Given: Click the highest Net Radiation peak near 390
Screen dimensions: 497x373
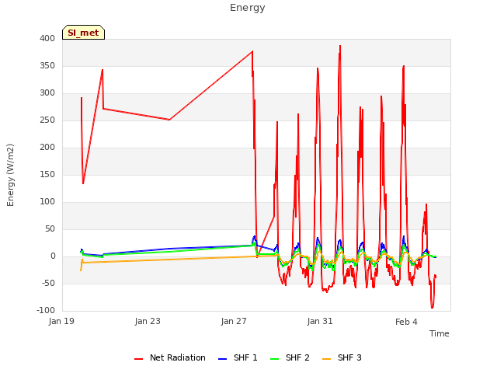Looking at the screenshot, I should [340, 46].
